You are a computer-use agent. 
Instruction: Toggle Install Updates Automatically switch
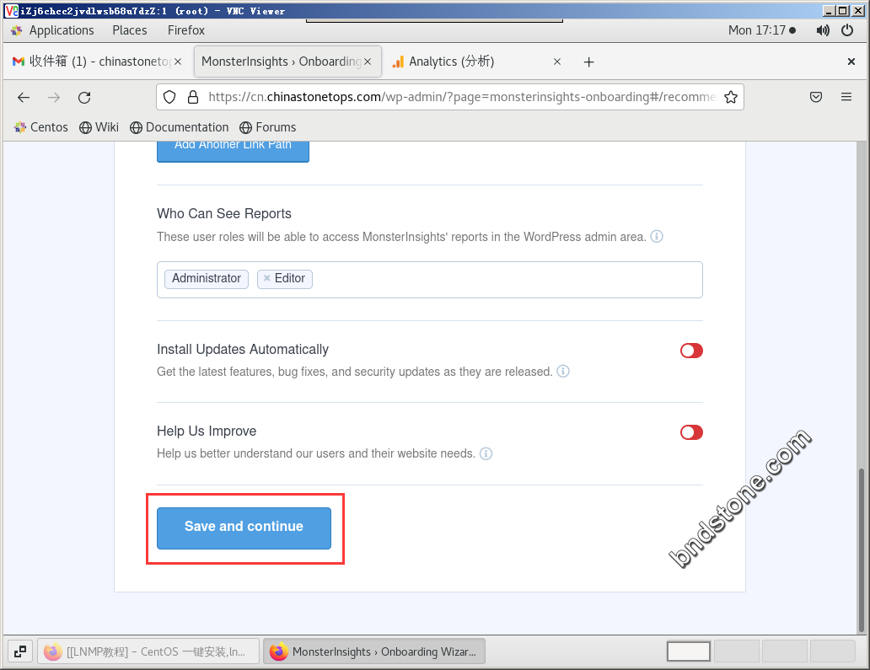click(691, 351)
